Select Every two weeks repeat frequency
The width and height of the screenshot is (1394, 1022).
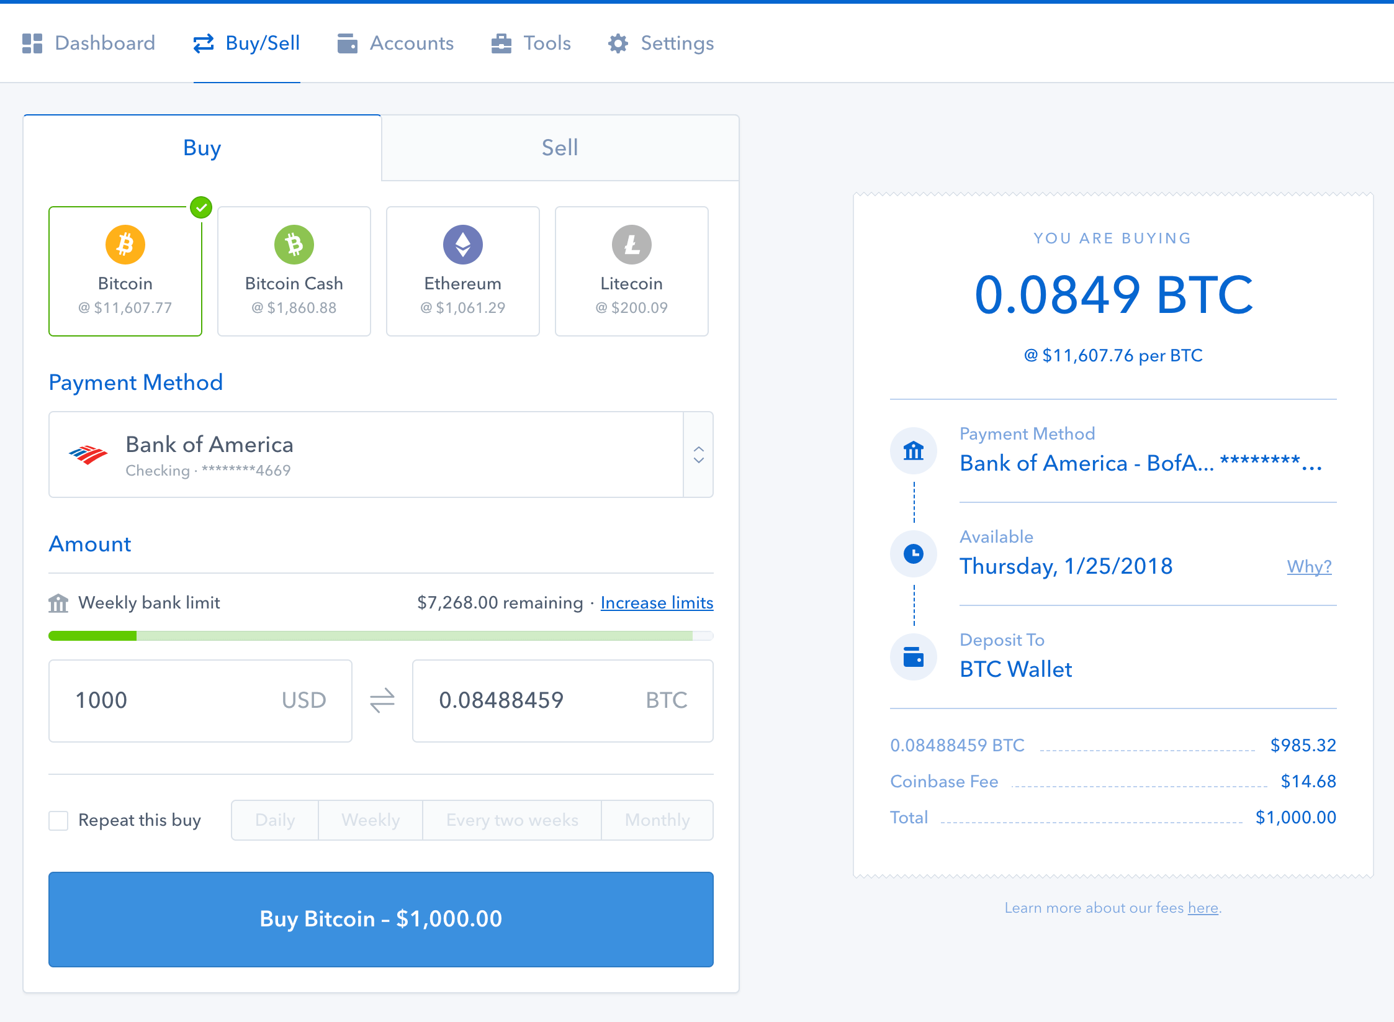pyautogui.click(x=512, y=820)
